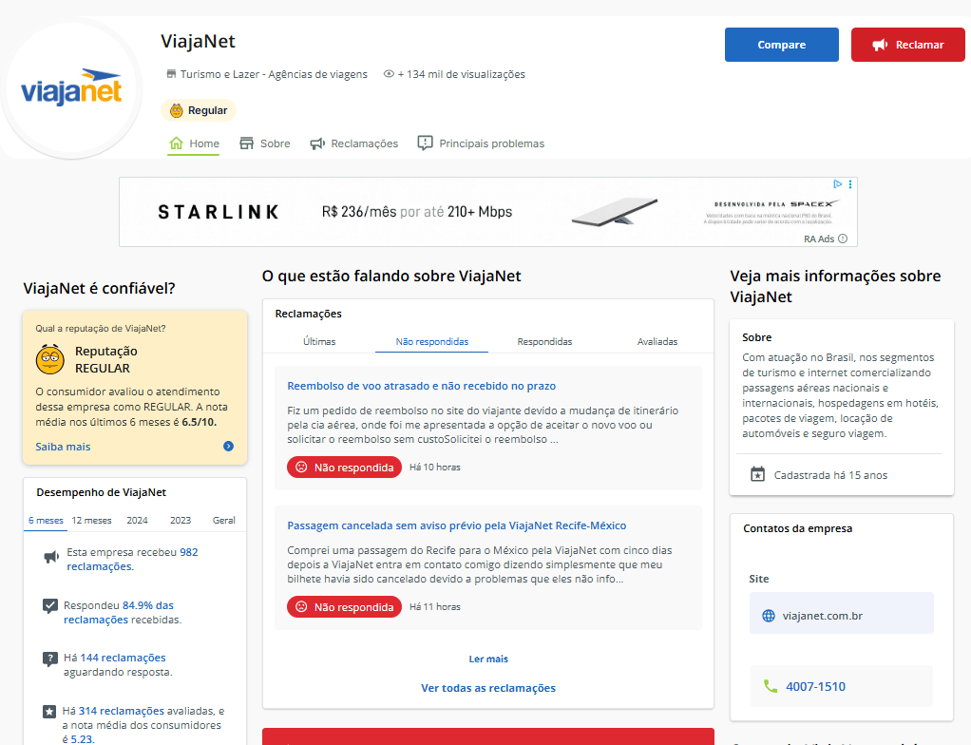The width and height of the screenshot is (971, 745).
Task: Open the Home tab with house icon
Action: [x=194, y=143]
